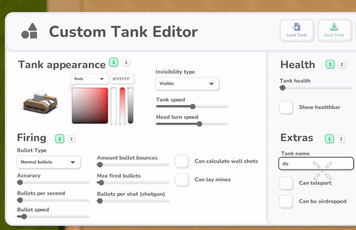
Task: Enable the Can teleport checkbox
Action: (287, 183)
